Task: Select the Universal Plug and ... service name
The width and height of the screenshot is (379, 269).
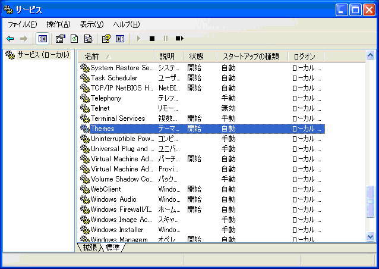Action: [122, 149]
